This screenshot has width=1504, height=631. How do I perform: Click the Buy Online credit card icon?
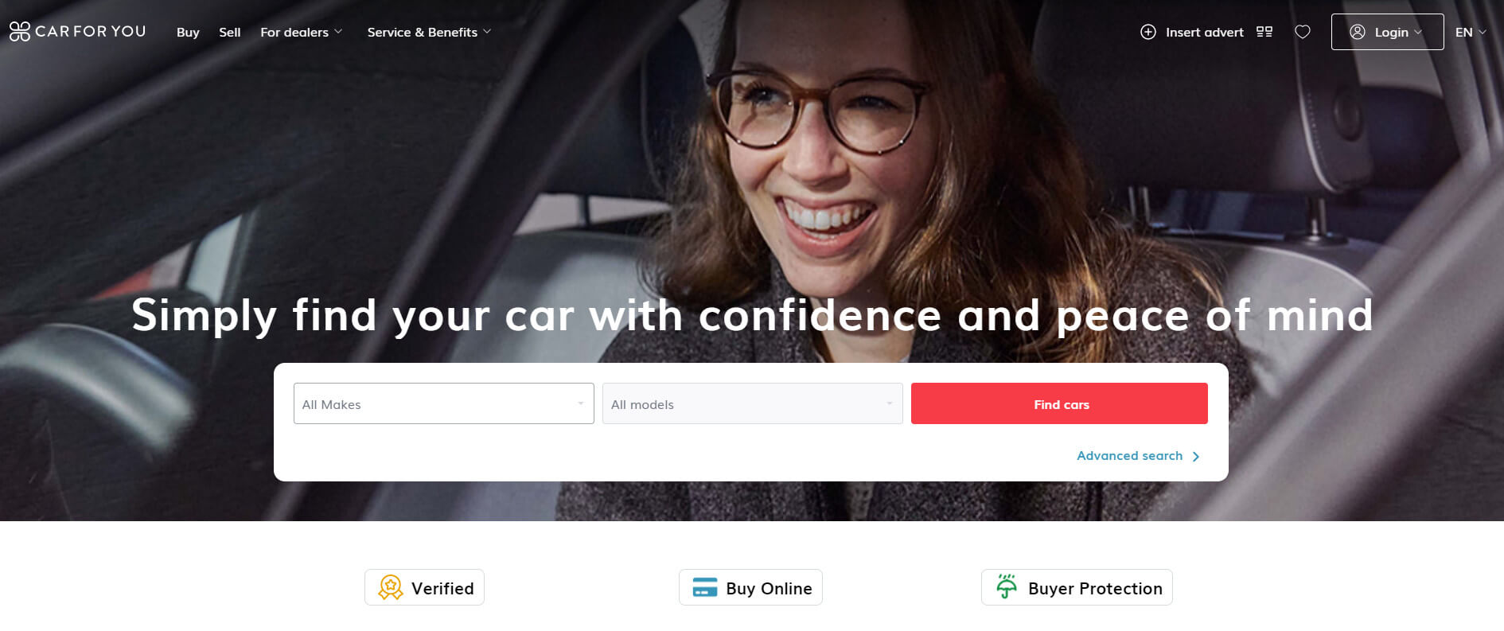coord(705,587)
